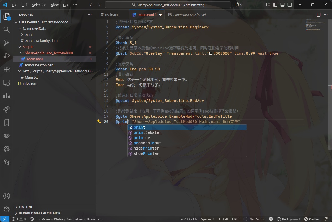Image resolution: width=332 pixels, height=222 pixels.
Task: Collapse the NaninovelData folder
Action: pyautogui.click(x=19, y=28)
